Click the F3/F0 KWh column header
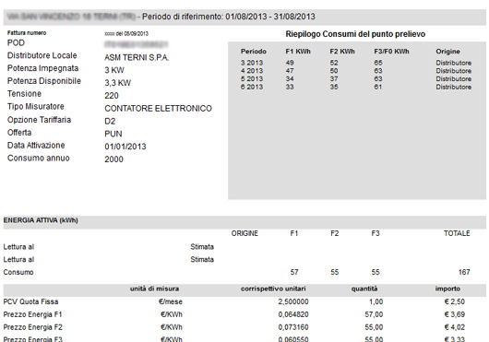The width and height of the screenshot is (489, 342). coord(391,52)
